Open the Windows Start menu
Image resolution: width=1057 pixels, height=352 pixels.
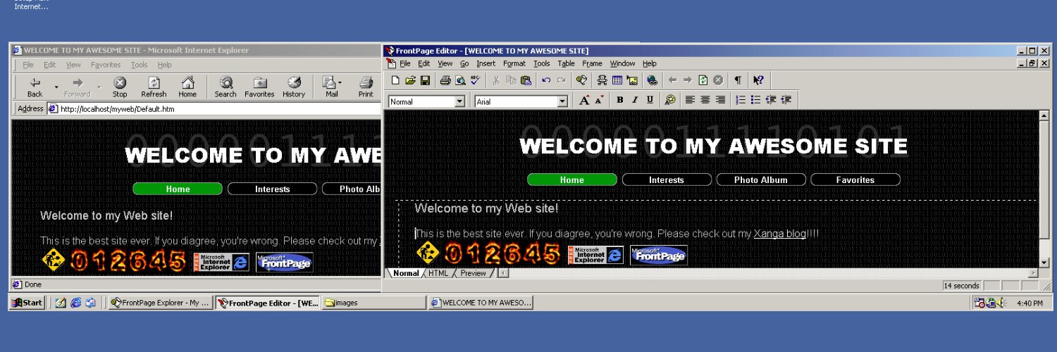tap(27, 303)
